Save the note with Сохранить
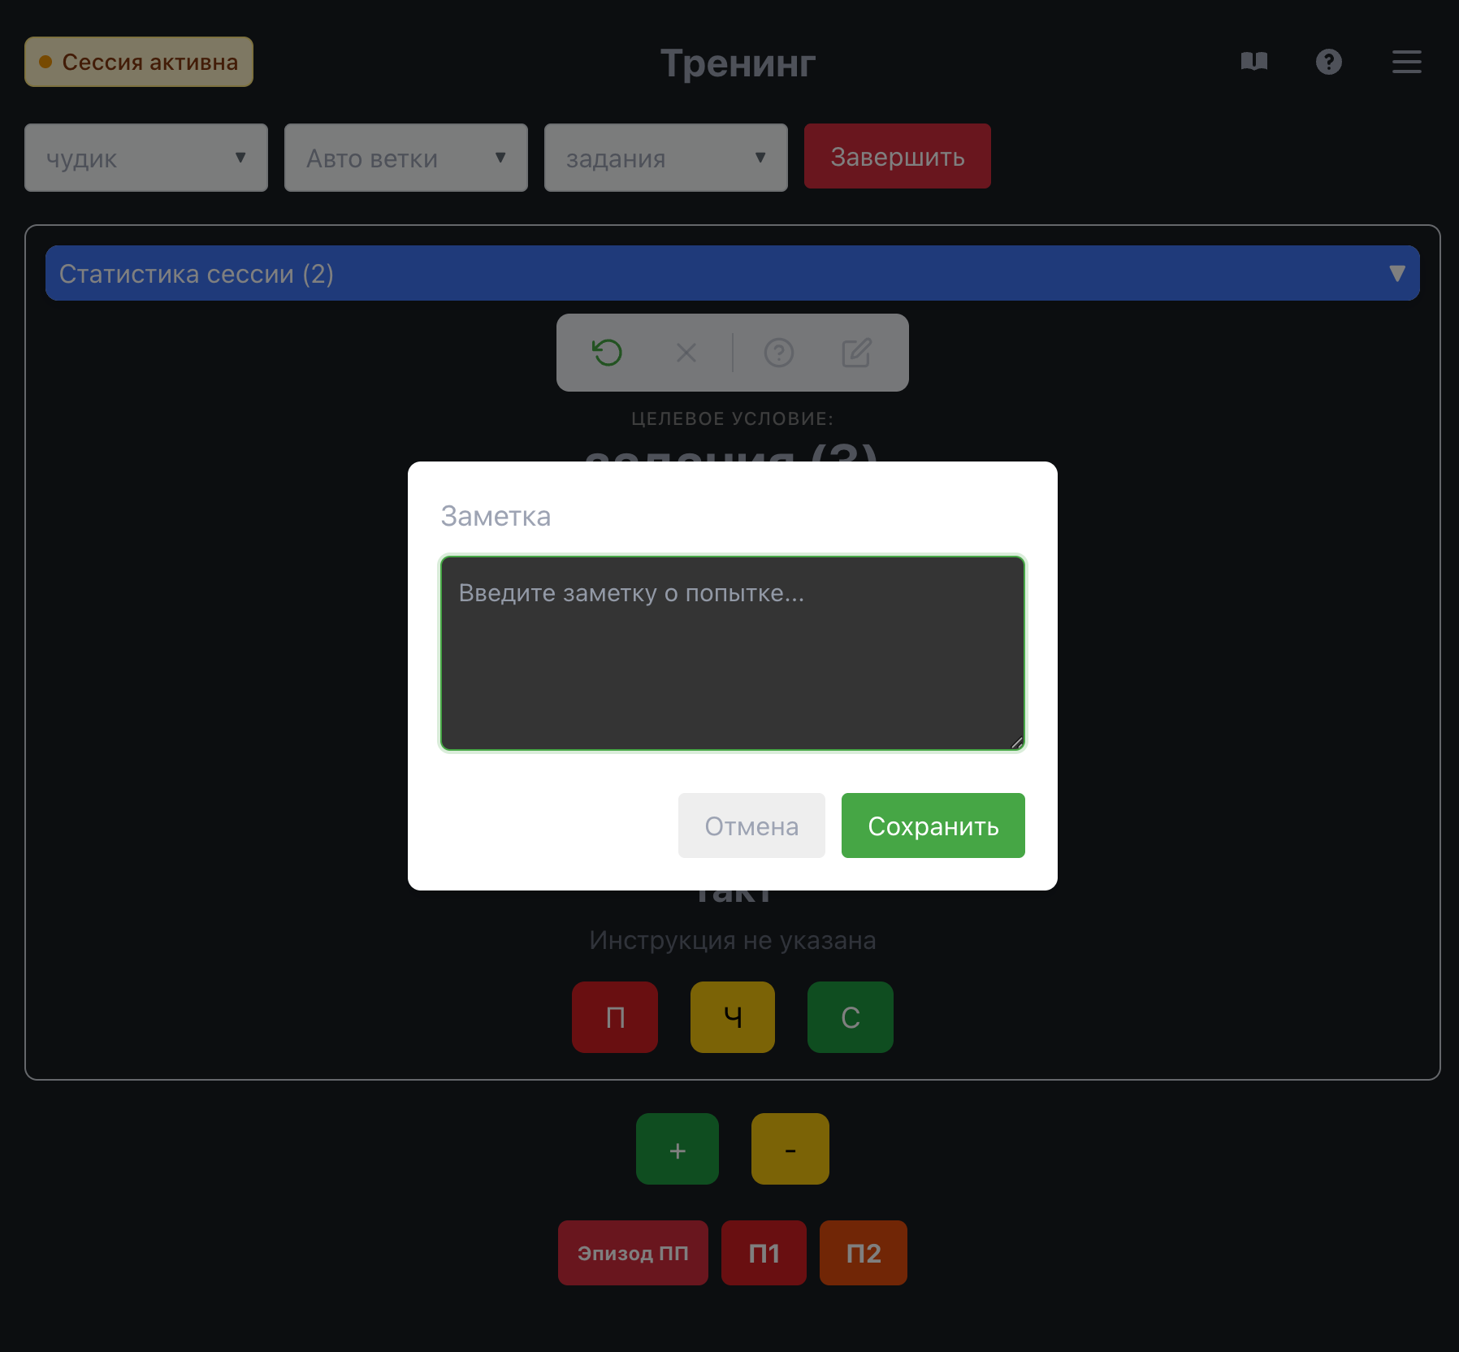Image resolution: width=1459 pixels, height=1352 pixels. [x=933, y=825]
